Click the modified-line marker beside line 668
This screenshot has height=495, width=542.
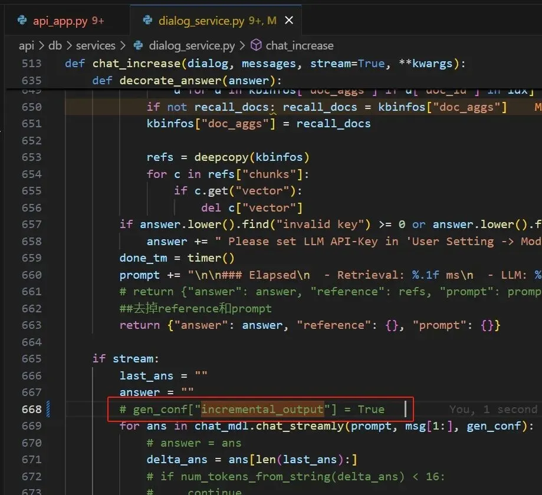[48, 409]
